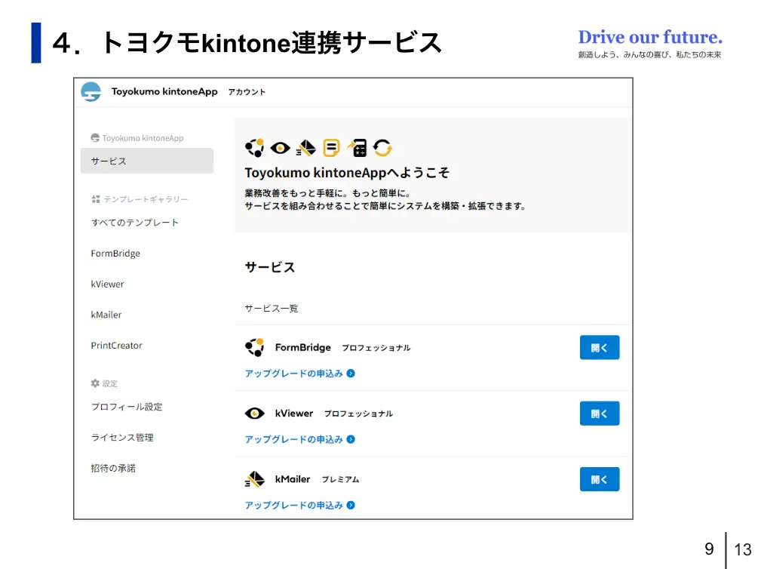Click the プロフェッショナル plan label for FormBridge
Screen dimensions: 758x569
coord(376,348)
